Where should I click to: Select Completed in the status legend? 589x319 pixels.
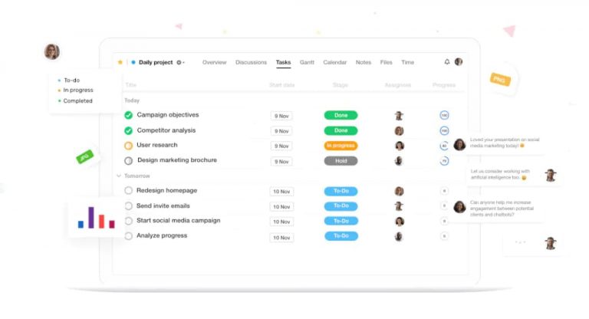click(x=77, y=100)
